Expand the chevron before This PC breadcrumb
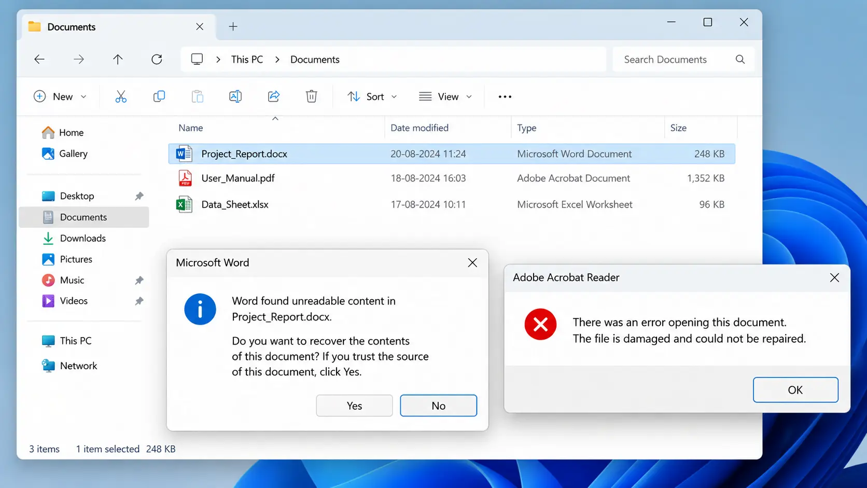867x488 pixels. tap(218, 60)
